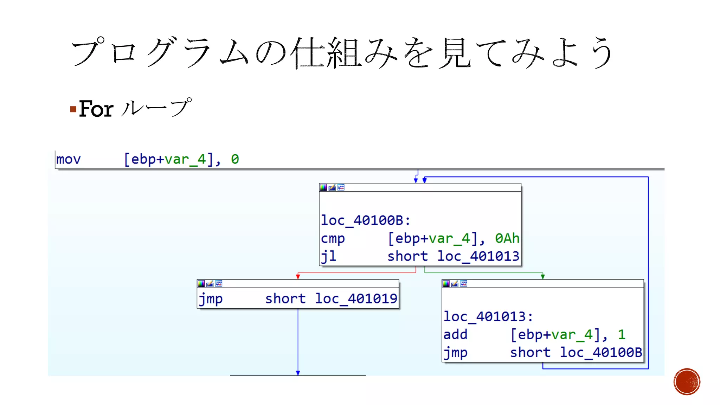720x405 pixels.
Task: Click the color icon on the loc_40100B node
Action: point(323,187)
